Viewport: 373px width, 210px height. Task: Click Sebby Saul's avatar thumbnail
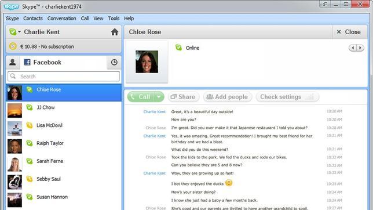click(14, 182)
